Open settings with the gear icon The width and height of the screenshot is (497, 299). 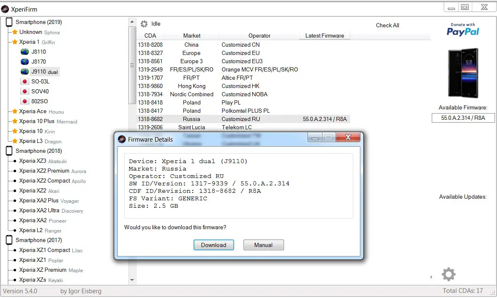click(x=449, y=274)
